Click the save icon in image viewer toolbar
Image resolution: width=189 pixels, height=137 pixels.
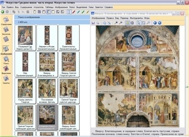[x=93, y=23]
